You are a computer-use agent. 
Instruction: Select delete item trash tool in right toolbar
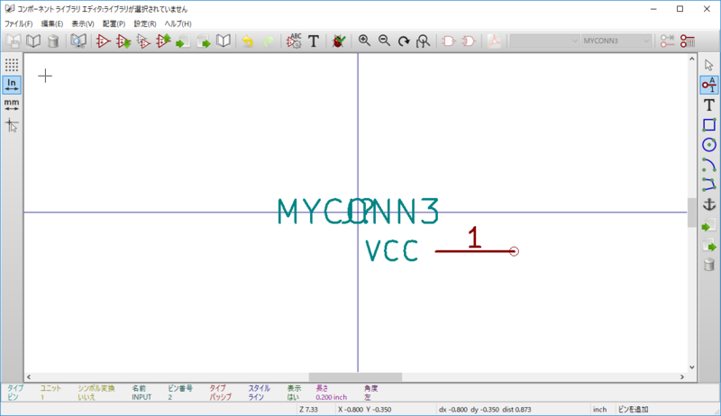tap(709, 265)
